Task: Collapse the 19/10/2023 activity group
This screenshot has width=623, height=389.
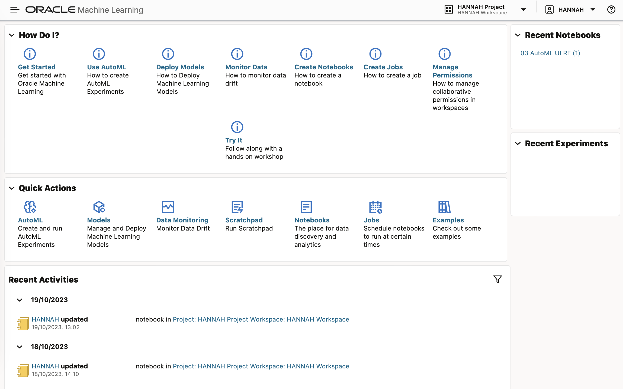Action: pos(20,300)
